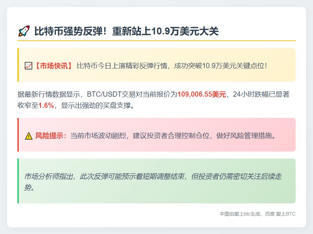Image resolution: width=313 pixels, height=234 pixels.
Task: Click the yellow divider line under the headline
Action: (x=156, y=41)
